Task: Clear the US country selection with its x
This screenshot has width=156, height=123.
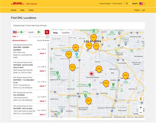Action: (x=23, y=32)
